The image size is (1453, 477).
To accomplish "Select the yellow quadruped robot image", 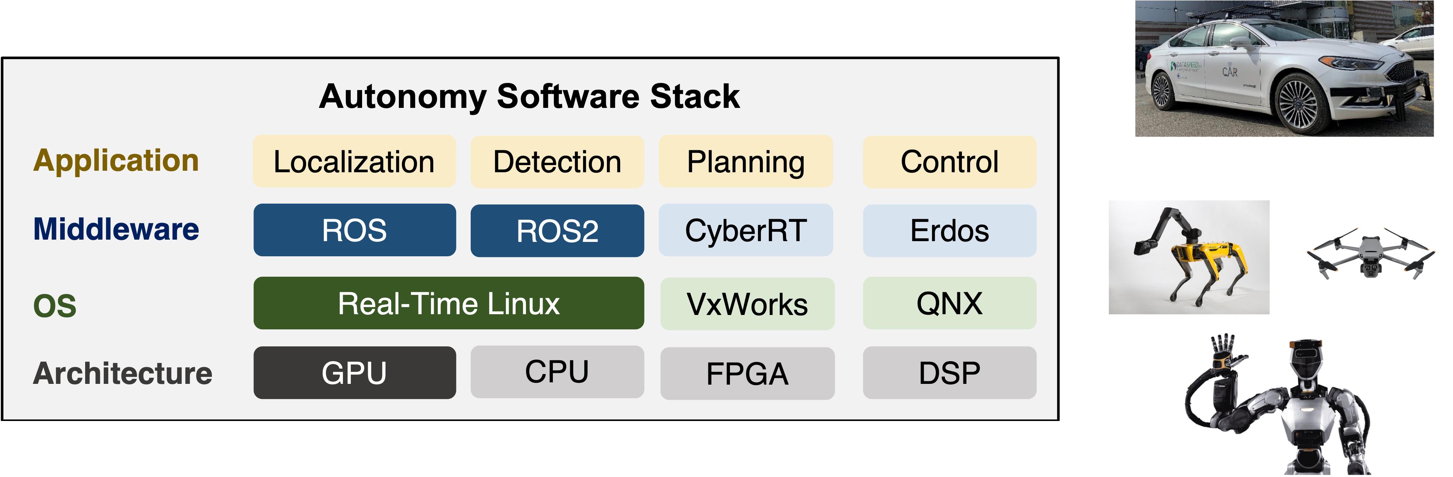I will click(1189, 257).
